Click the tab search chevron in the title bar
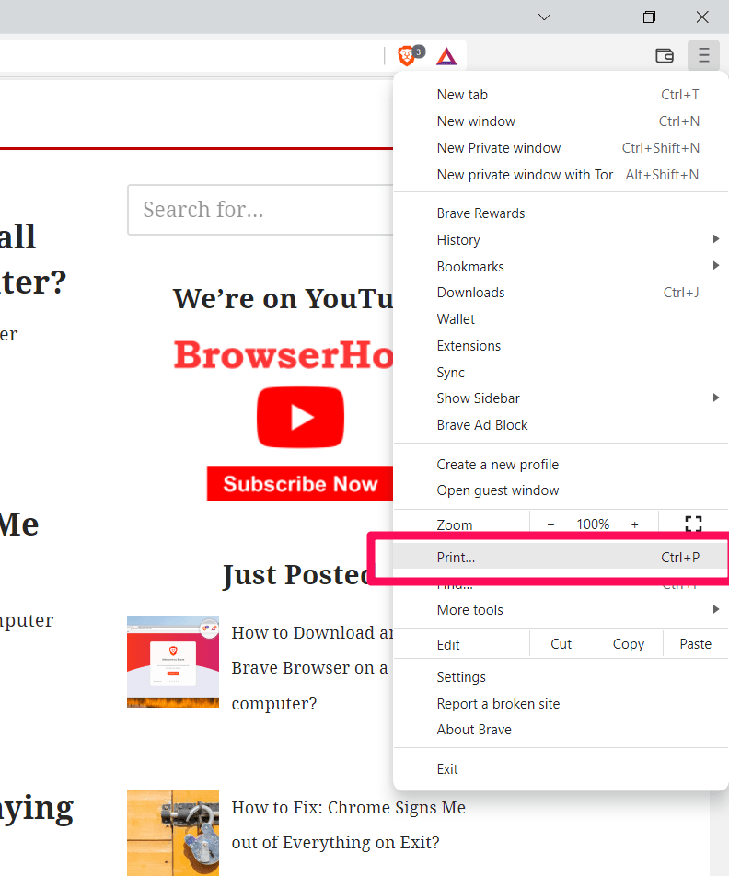 click(544, 17)
